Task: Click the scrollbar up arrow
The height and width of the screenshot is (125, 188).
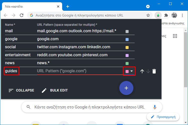Action: coord(185,30)
